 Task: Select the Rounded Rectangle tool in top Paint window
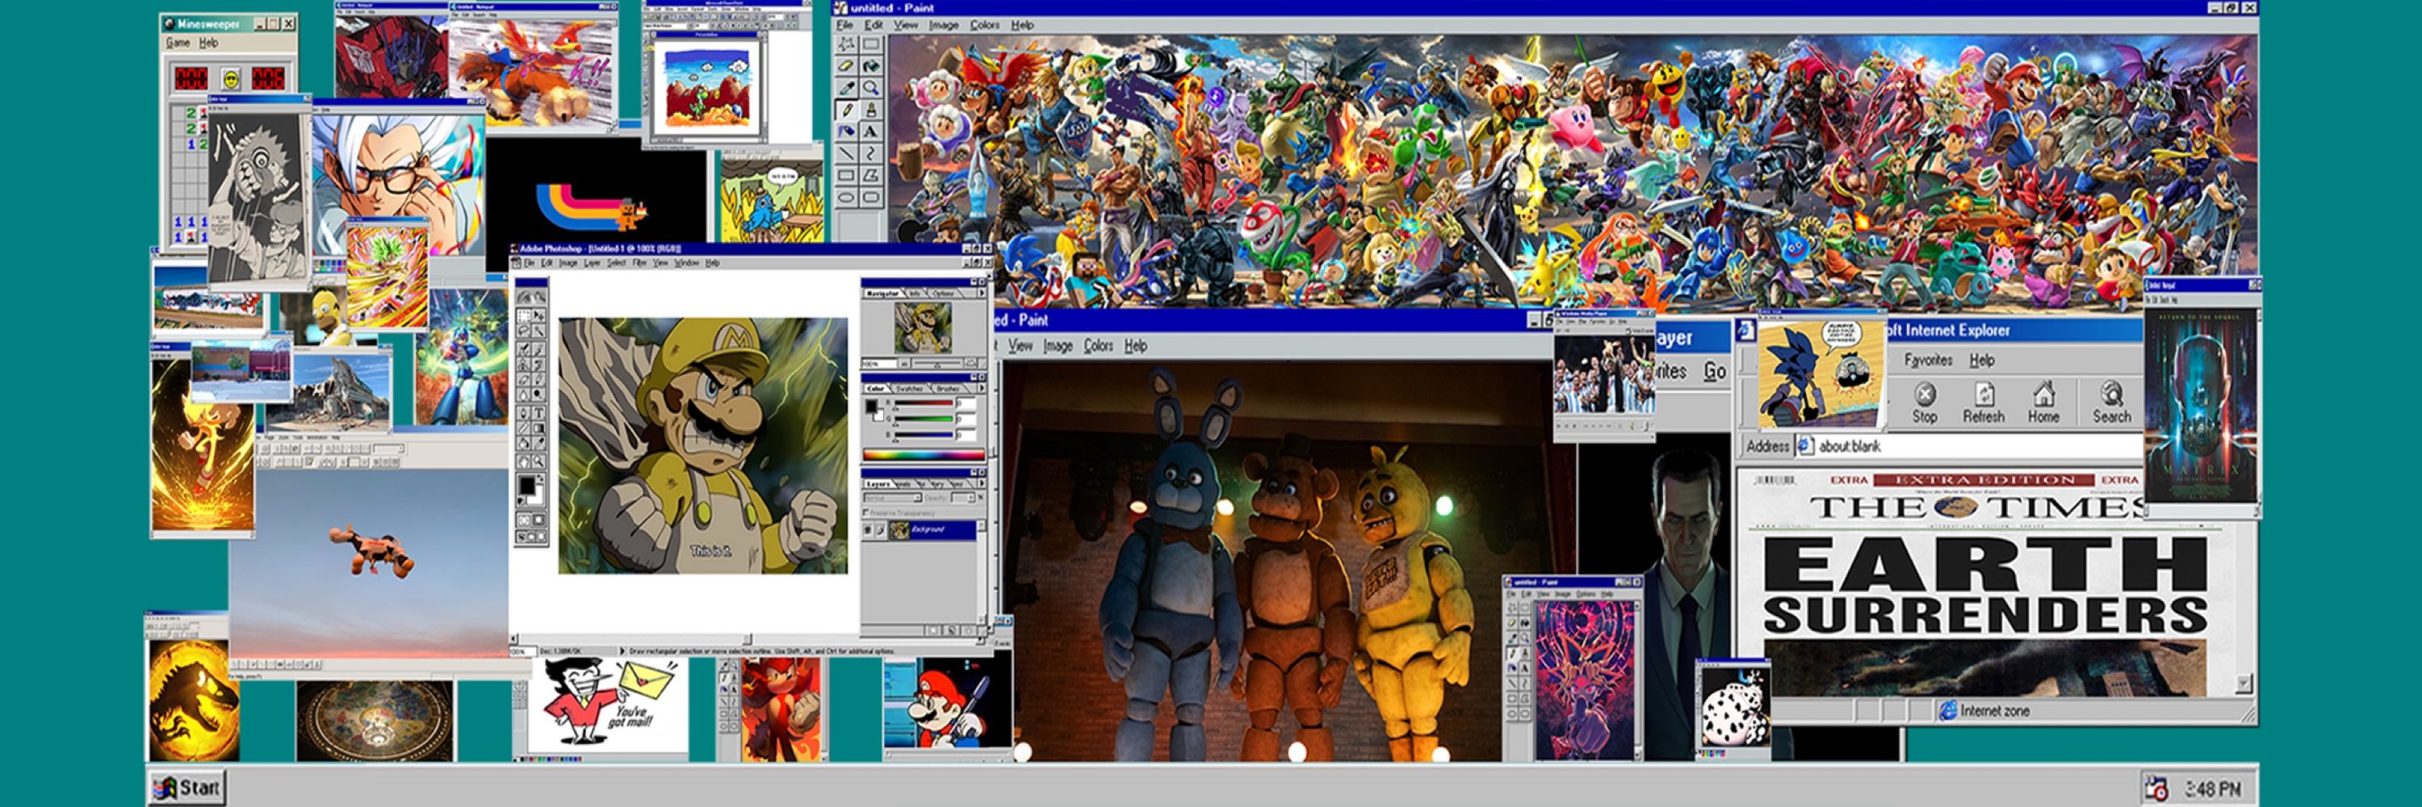tap(870, 199)
